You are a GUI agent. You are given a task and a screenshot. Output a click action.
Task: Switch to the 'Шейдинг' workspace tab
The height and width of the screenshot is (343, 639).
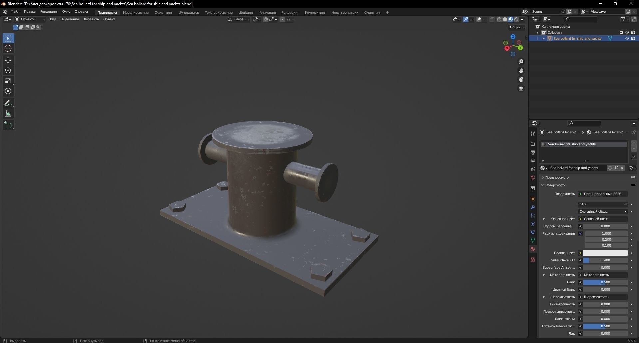[246, 12]
